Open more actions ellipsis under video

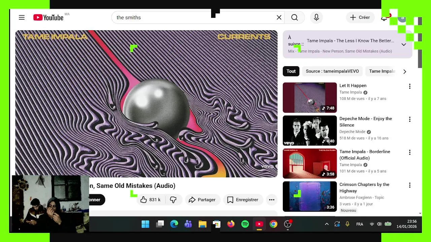coord(272,200)
